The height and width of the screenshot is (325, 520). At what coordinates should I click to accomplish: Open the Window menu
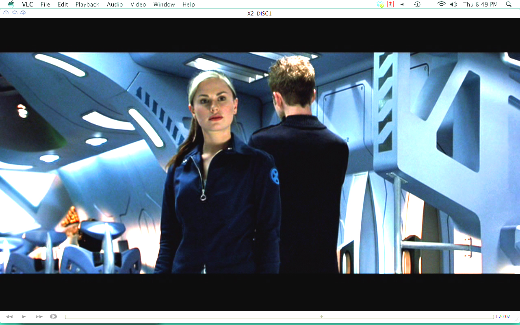tap(164, 4)
